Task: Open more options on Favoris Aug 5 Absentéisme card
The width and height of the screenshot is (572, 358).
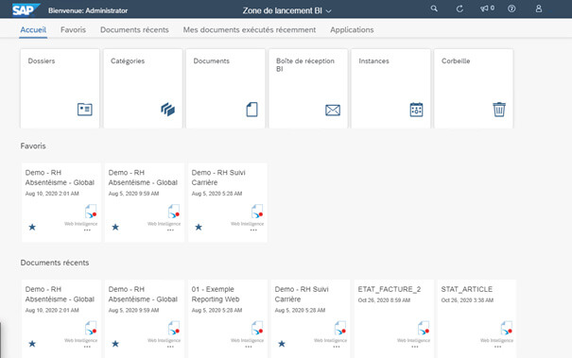Action: (170, 230)
